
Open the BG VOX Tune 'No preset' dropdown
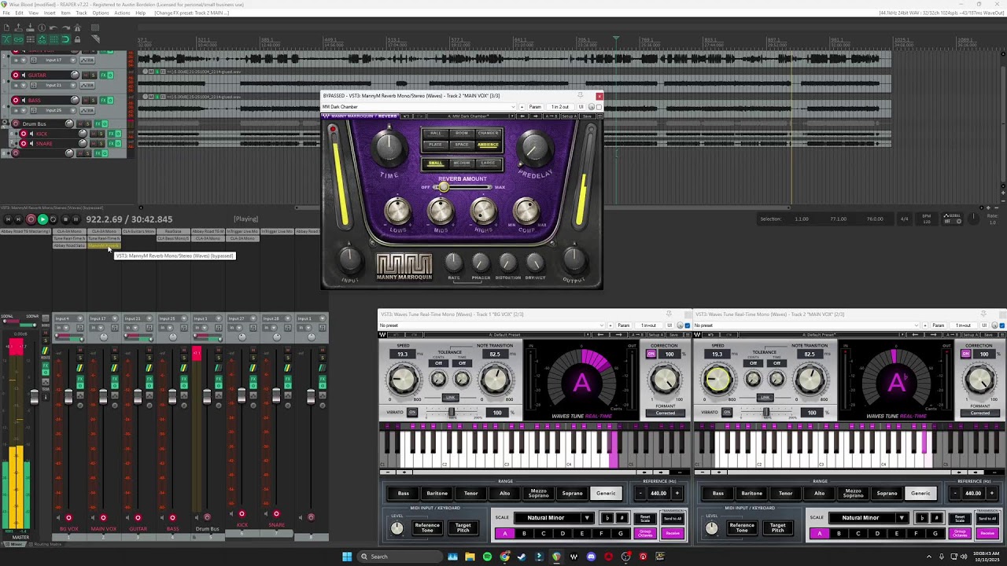492,325
